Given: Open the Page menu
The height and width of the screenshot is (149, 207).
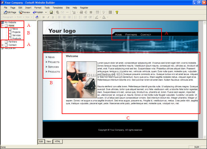Looking at the screenshot, I should tap(13, 8).
